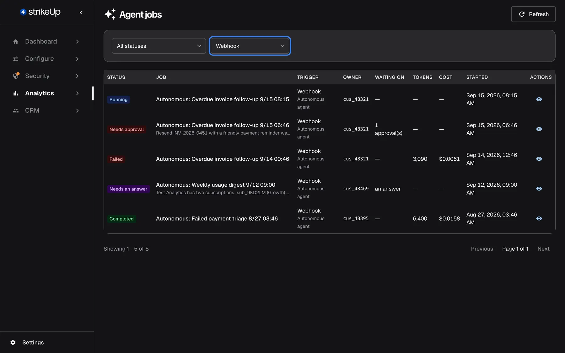Open job Weekly usage digest 9/12 09:00
This screenshot has width=565, height=353.
tap(216, 185)
